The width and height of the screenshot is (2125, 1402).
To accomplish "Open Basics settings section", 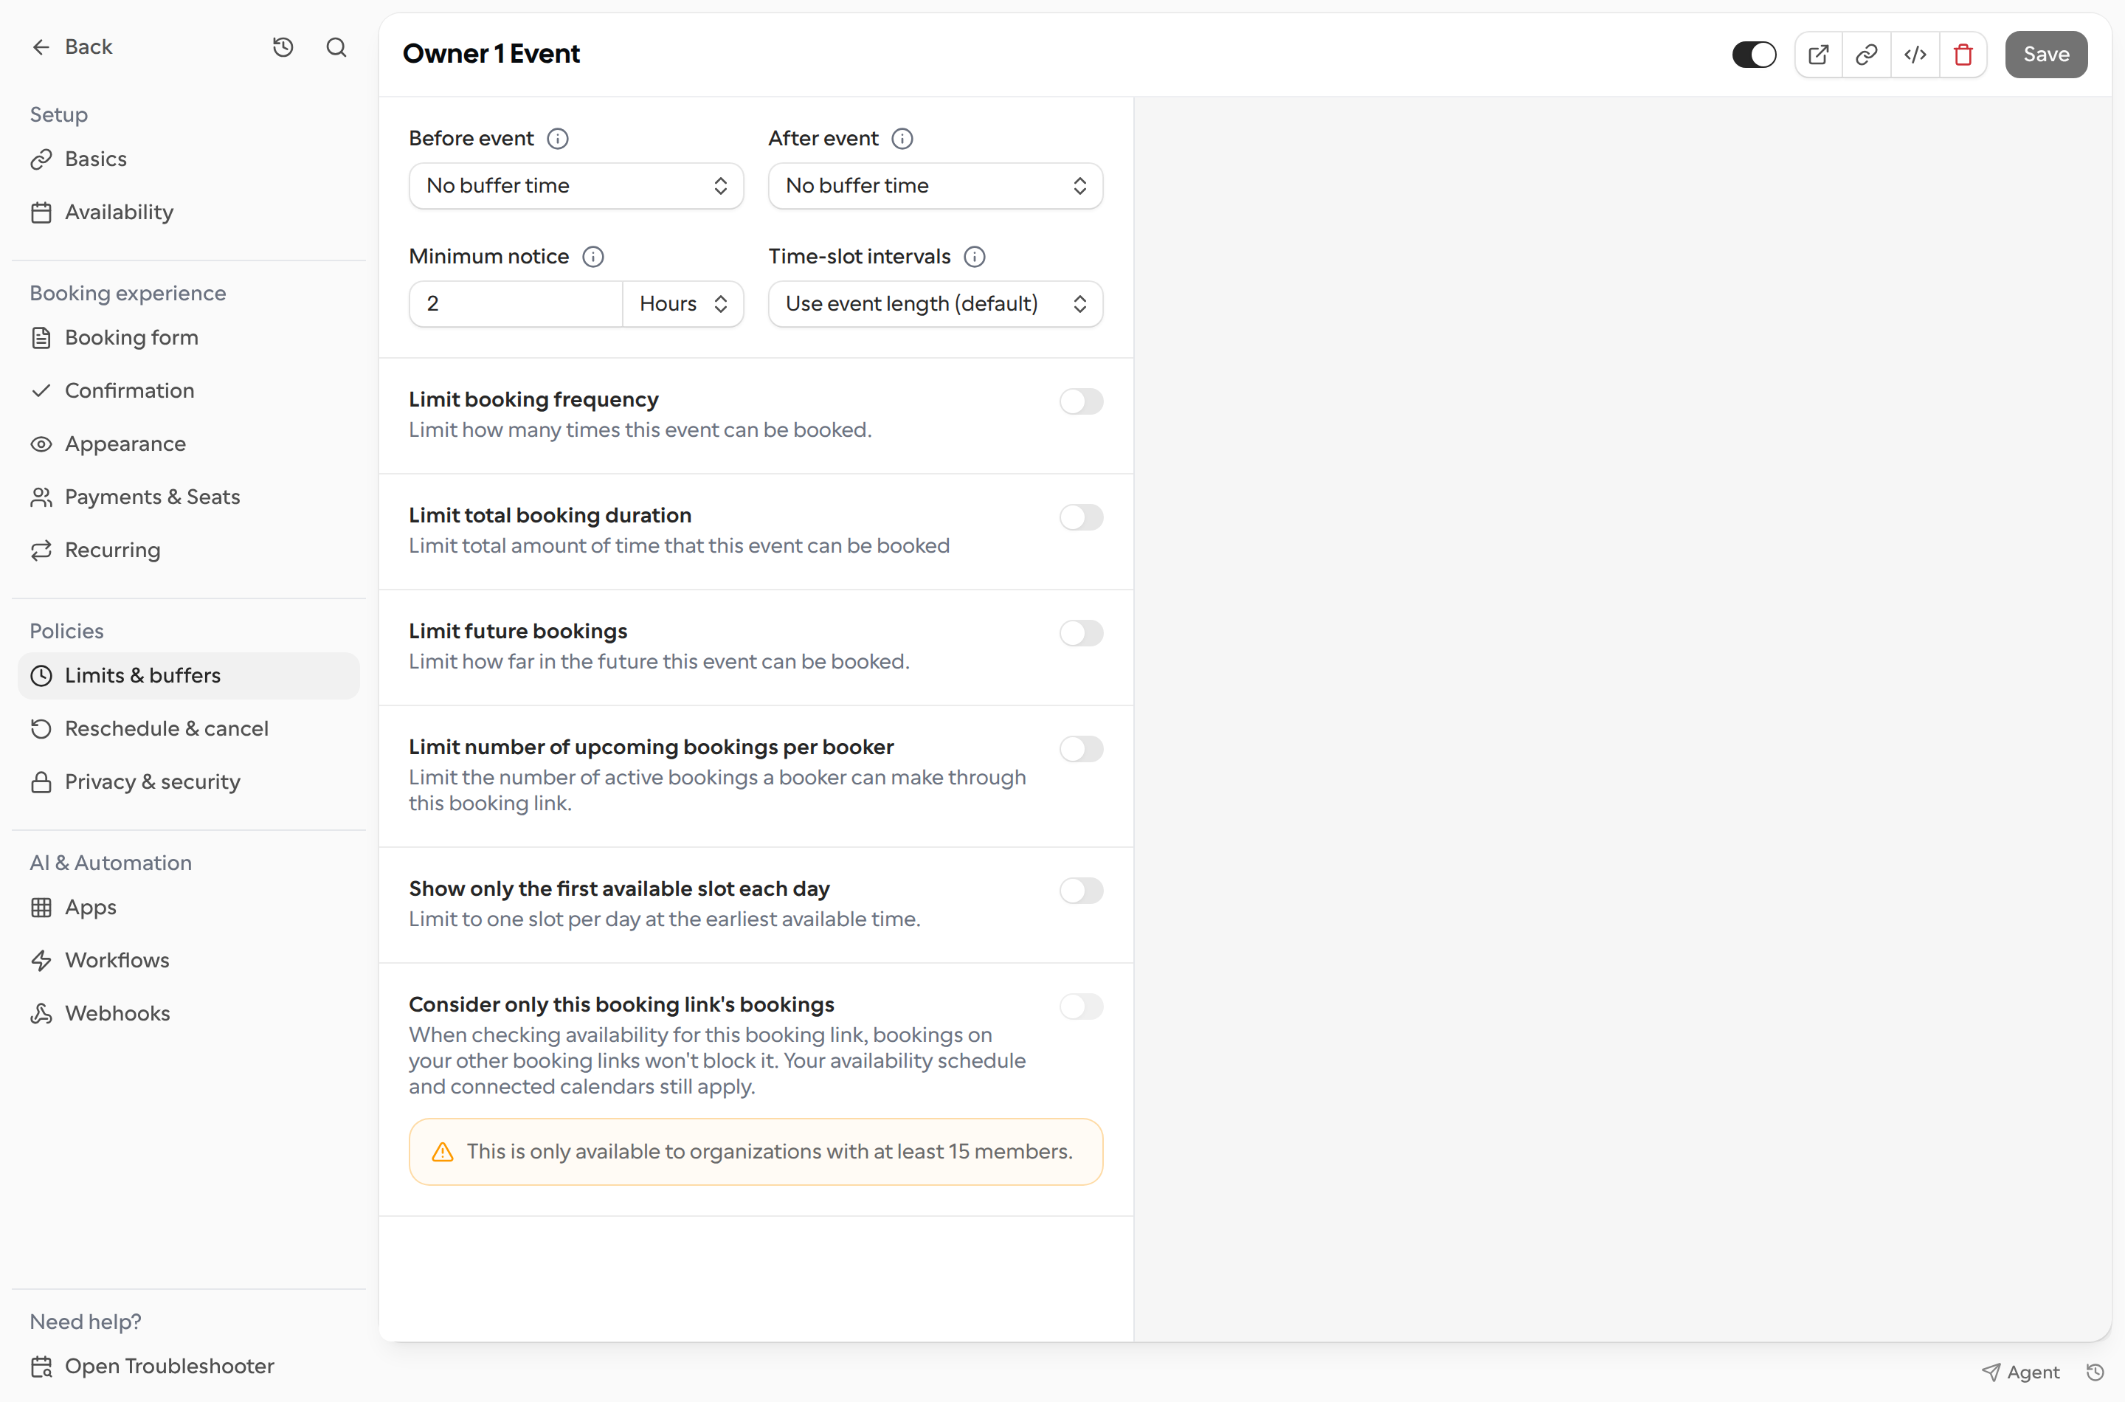I will 189,159.
